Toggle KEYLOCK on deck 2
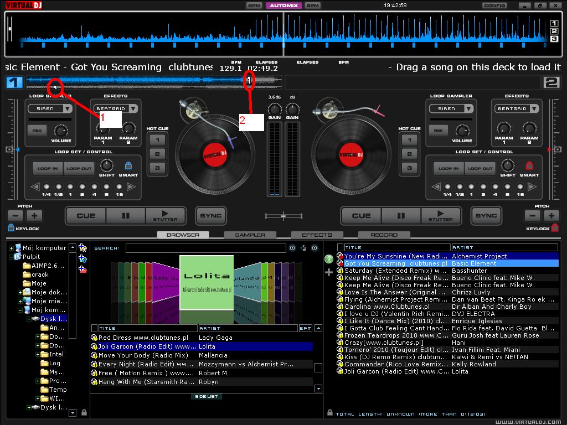Image resolution: width=567 pixels, height=425 pixels. [x=555, y=227]
